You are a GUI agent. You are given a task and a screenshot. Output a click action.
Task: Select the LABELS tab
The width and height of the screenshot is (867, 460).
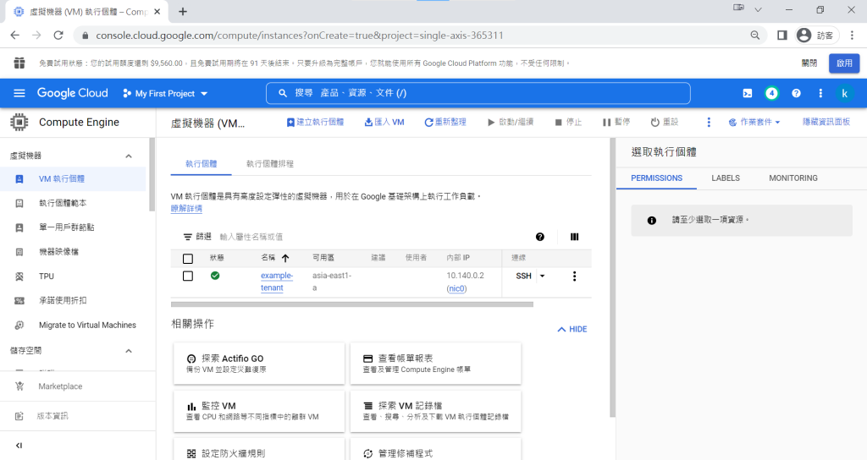(x=726, y=178)
